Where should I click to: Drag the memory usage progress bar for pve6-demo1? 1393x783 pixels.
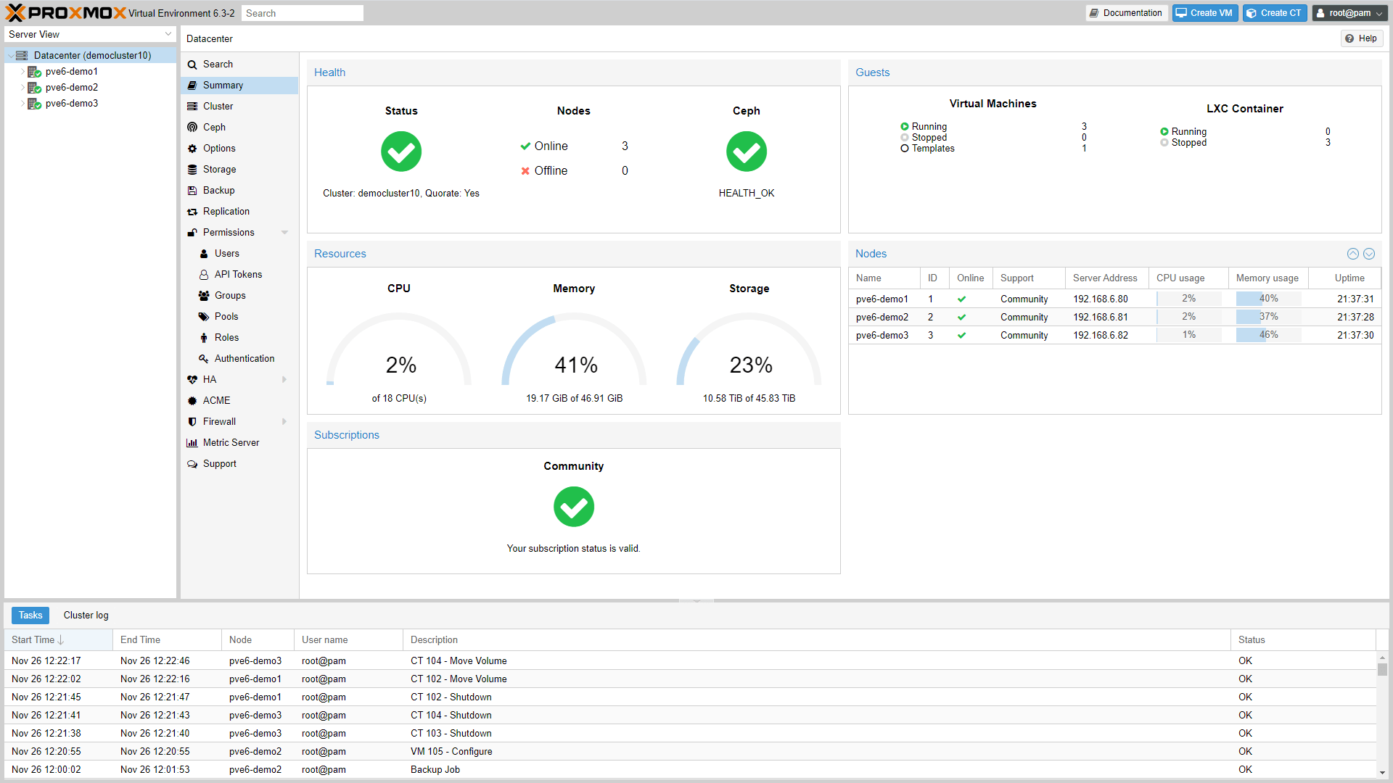coord(1264,298)
